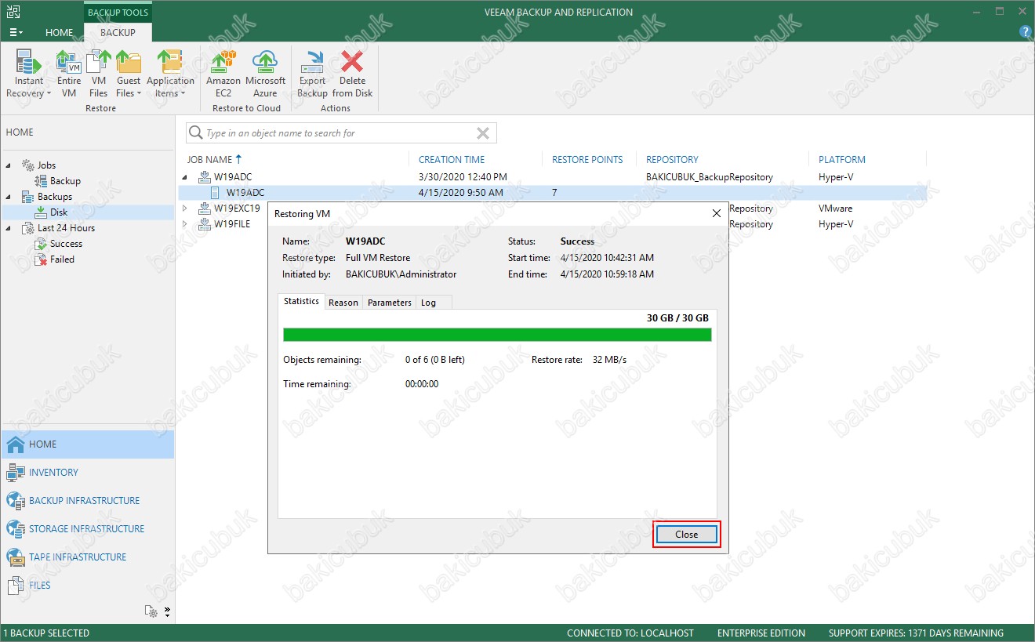Screen dimensions: 1035x642
Task: Select Backup under Jobs
Action: (x=65, y=181)
